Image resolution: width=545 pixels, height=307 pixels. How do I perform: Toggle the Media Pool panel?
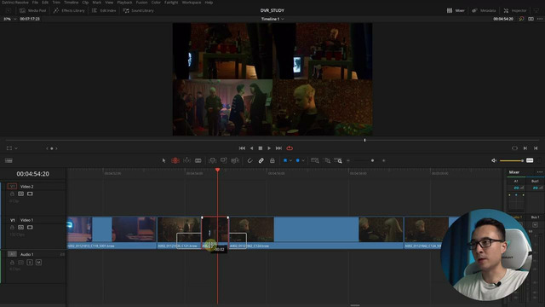click(33, 10)
